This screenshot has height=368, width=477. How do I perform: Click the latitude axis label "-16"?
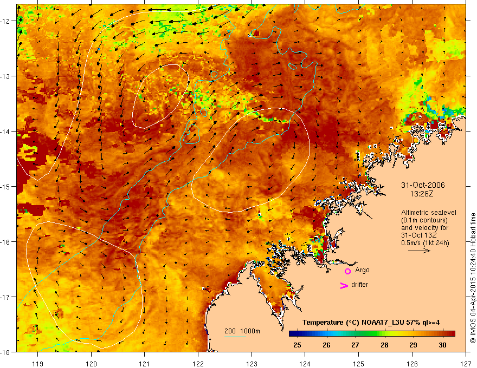pyautogui.click(x=6, y=242)
